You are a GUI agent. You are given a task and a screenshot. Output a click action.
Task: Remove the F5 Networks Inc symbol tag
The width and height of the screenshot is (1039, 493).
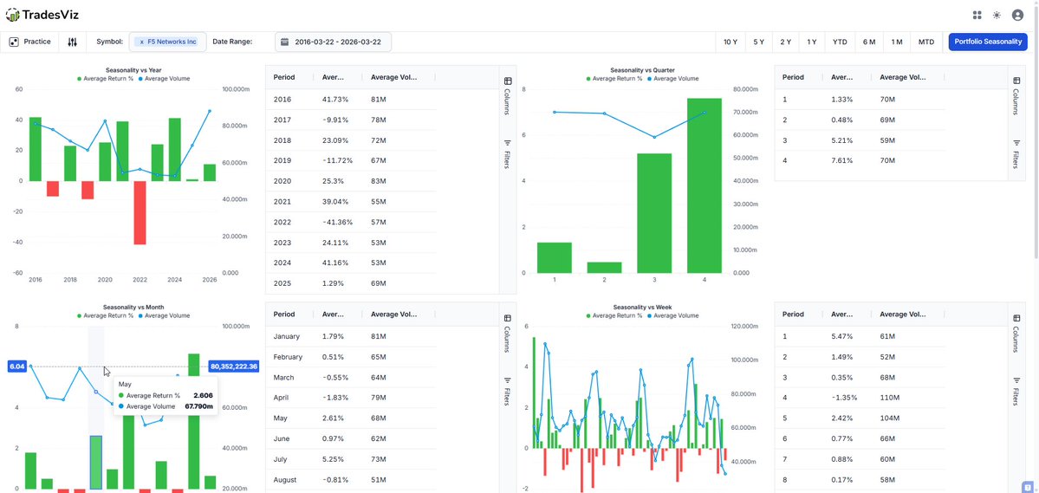click(x=142, y=42)
